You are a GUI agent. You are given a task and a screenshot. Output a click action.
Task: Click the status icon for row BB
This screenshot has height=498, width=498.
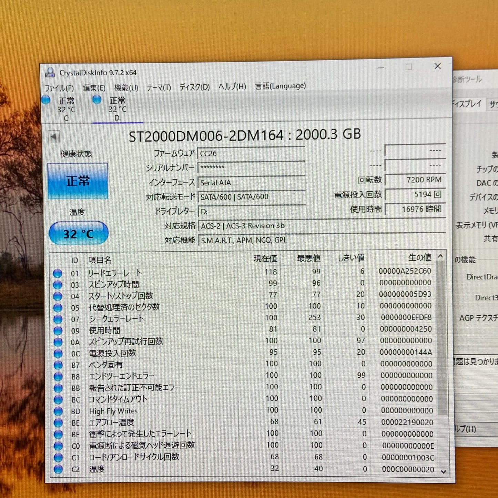[x=58, y=388]
